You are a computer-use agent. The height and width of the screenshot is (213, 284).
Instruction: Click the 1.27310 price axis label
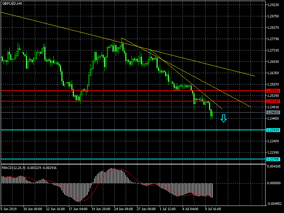point(273,50)
